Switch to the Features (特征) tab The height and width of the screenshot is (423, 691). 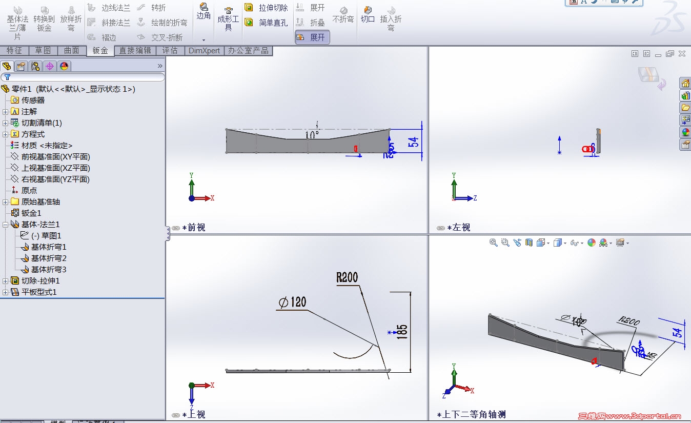(x=14, y=50)
